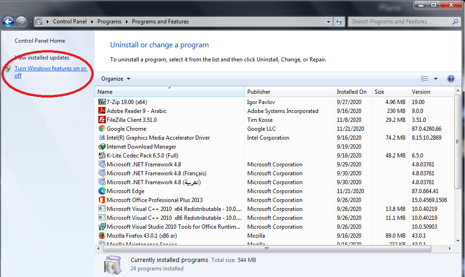
Task: Click Google LLC publisher cell
Action: (261, 128)
